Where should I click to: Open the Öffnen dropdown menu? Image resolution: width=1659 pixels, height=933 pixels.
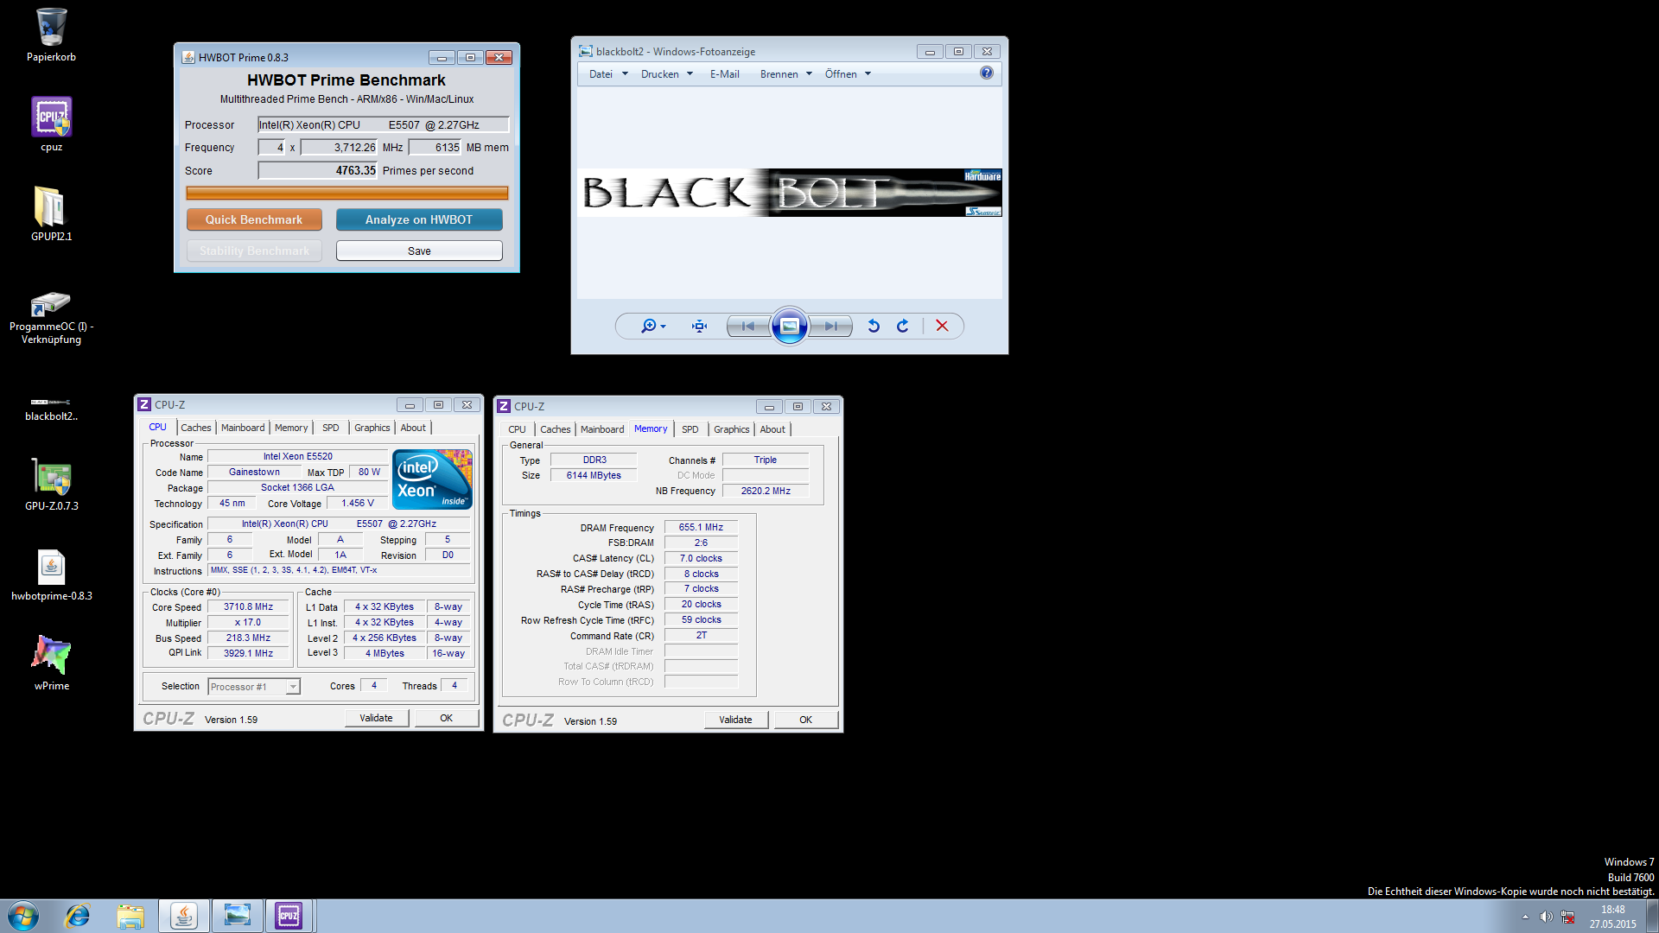(847, 74)
